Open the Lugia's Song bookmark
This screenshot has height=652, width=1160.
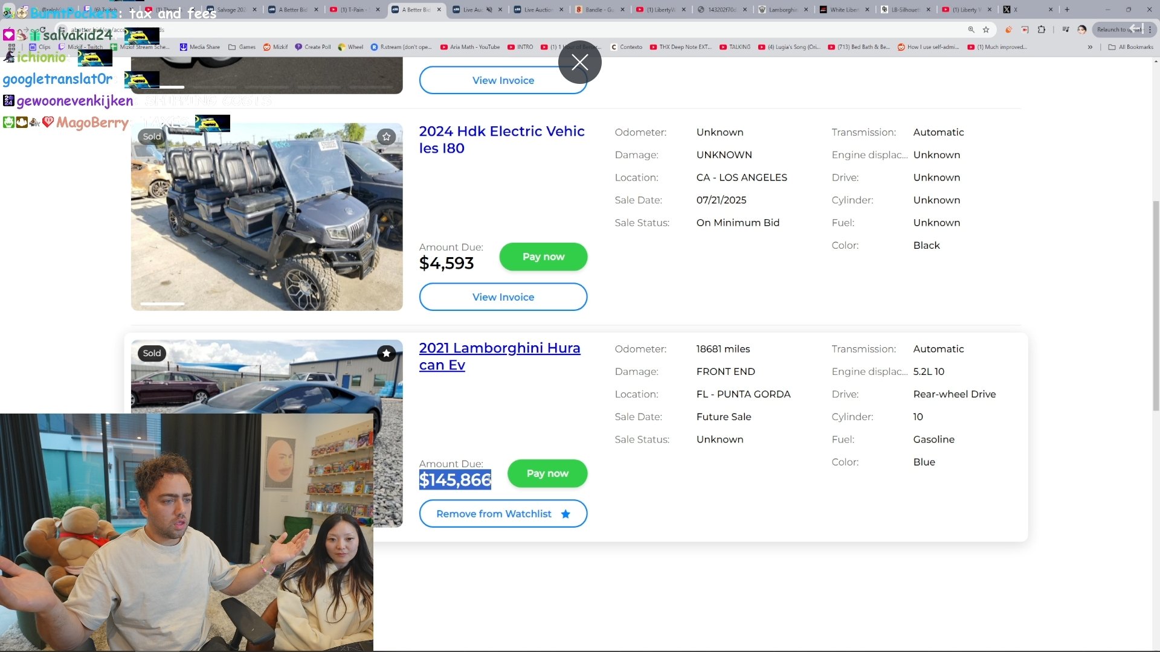pos(790,47)
